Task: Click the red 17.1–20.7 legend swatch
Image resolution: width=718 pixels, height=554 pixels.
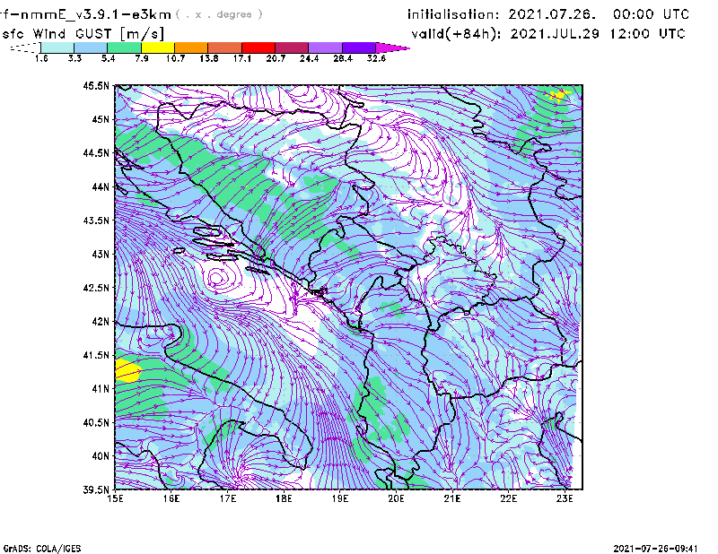Action: 258,48
